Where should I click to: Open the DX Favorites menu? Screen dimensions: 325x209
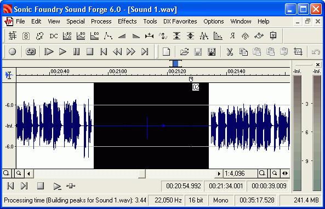click(x=180, y=21)
